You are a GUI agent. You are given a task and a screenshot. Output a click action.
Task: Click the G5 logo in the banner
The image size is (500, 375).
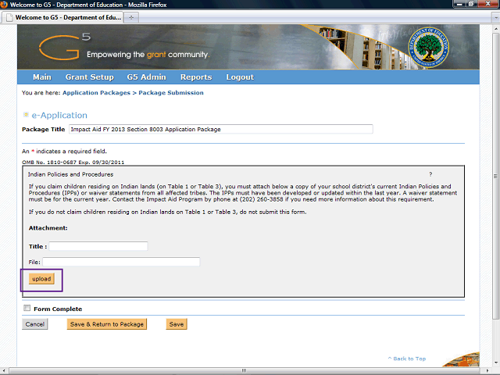pos(64,47)
